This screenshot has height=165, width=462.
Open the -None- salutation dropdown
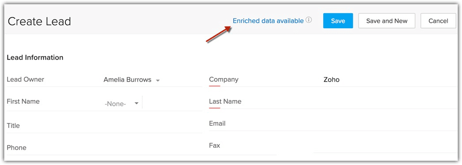pyautogui.click(x=121, y=104)
